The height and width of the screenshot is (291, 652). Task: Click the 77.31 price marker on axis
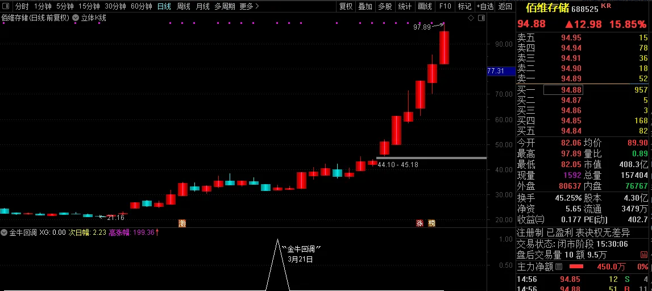tap(496, 71)
